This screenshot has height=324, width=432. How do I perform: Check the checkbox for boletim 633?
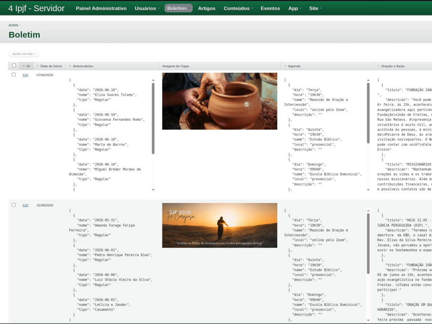(x=13, y=205)
